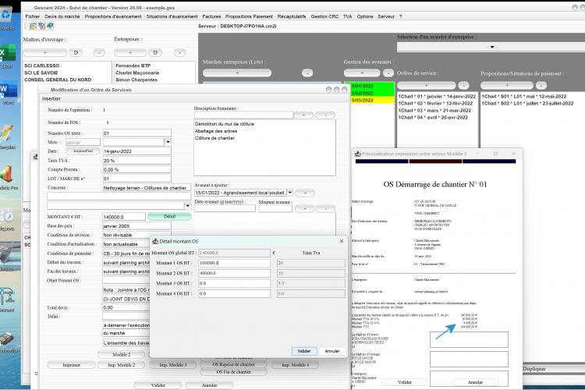Click the Numéro OS texte field
The width and height of the screenshot is (585, 390).
[x=137, y=133]
